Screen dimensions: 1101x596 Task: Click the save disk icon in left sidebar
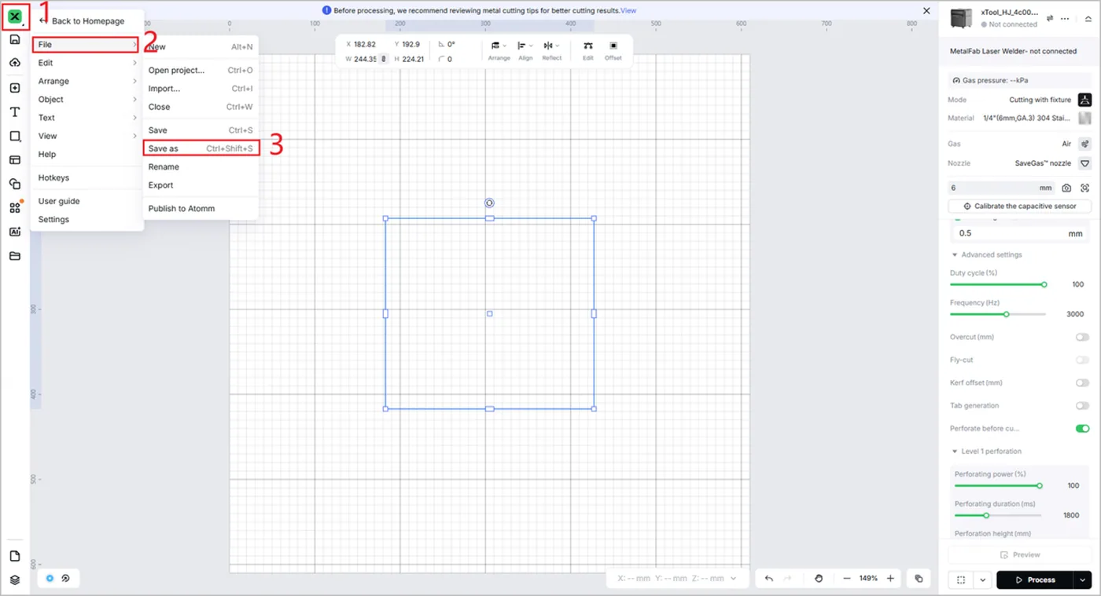coord(14,39)
